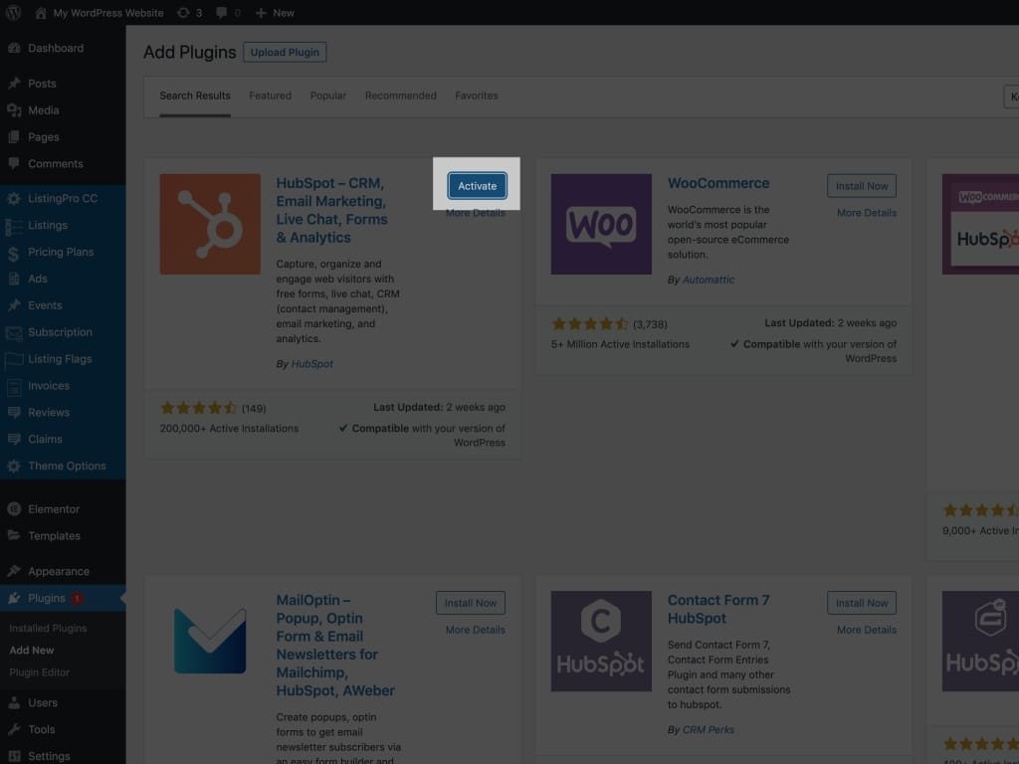This screenshot has width=1019, height=764.
Task: Click the Pricing Plans dollar icon
Action: [14, 253]
